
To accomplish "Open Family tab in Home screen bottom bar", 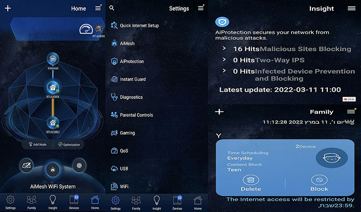I will click(x=32, y=202).
